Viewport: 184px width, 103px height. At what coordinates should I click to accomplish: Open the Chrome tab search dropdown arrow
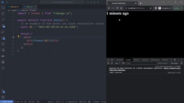click(x=164, y=2)
